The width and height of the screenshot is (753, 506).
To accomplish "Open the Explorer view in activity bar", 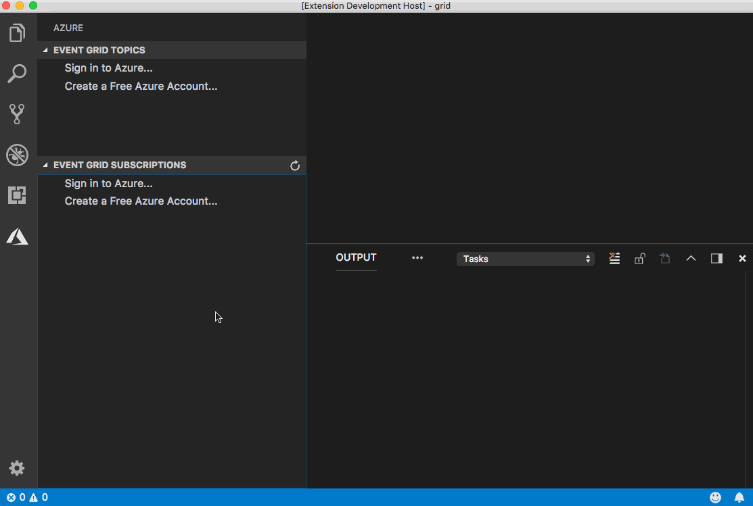I will tap(18, 32).
